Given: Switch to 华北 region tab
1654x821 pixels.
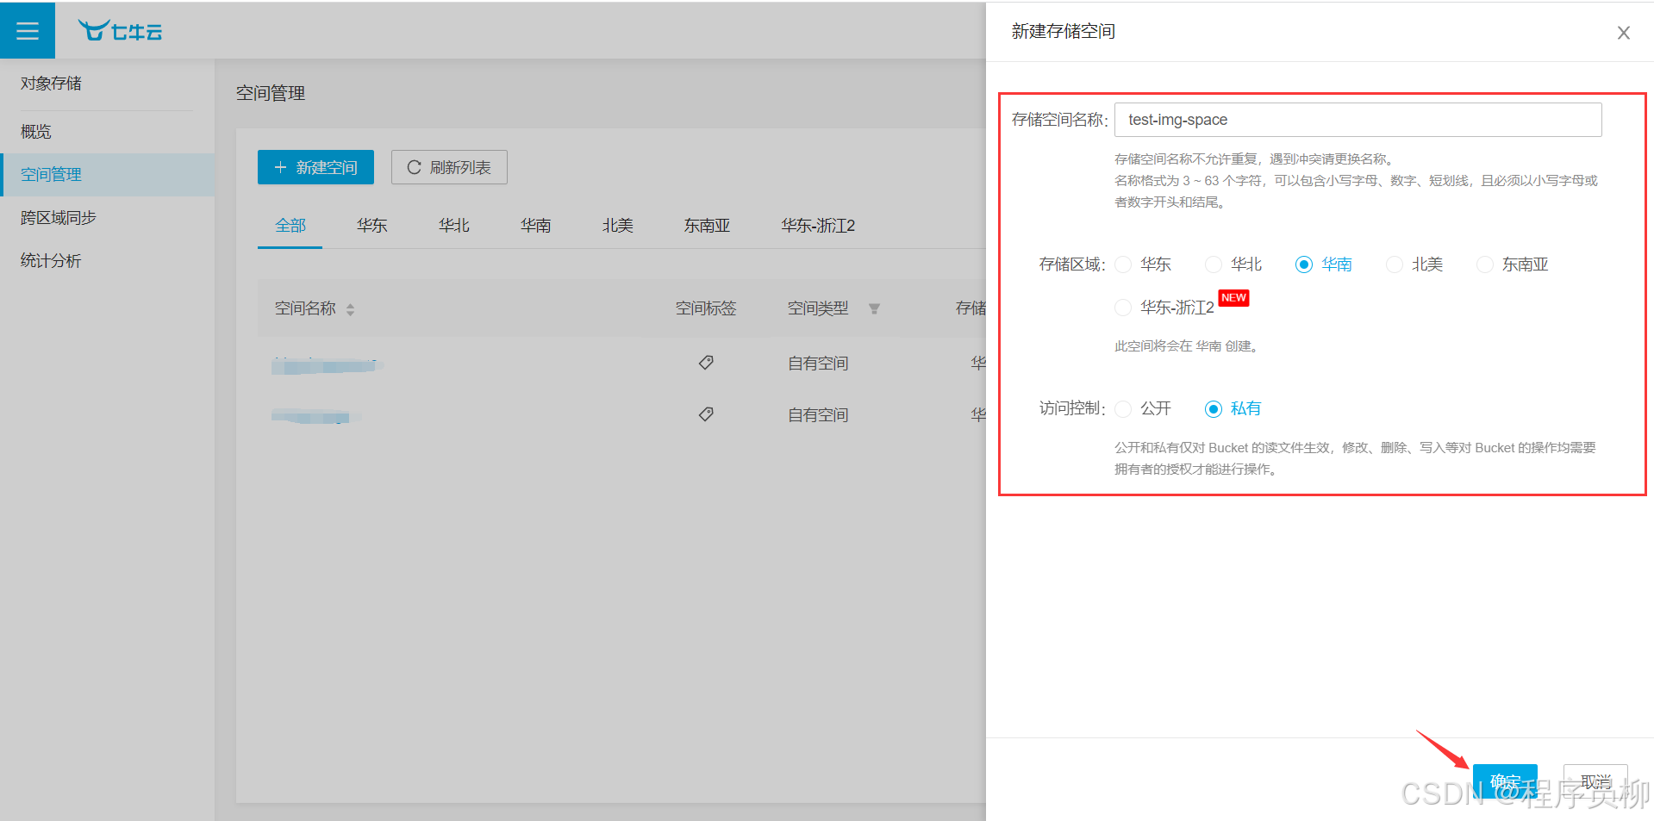Looking at the screenshot, I should (454, 226).
